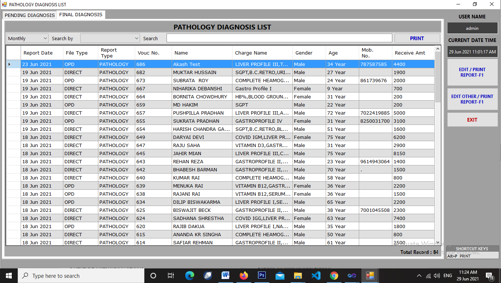The height and width of the screenshot is (283, 501).
Task: Open notification center icon
Action: [490, 276]
